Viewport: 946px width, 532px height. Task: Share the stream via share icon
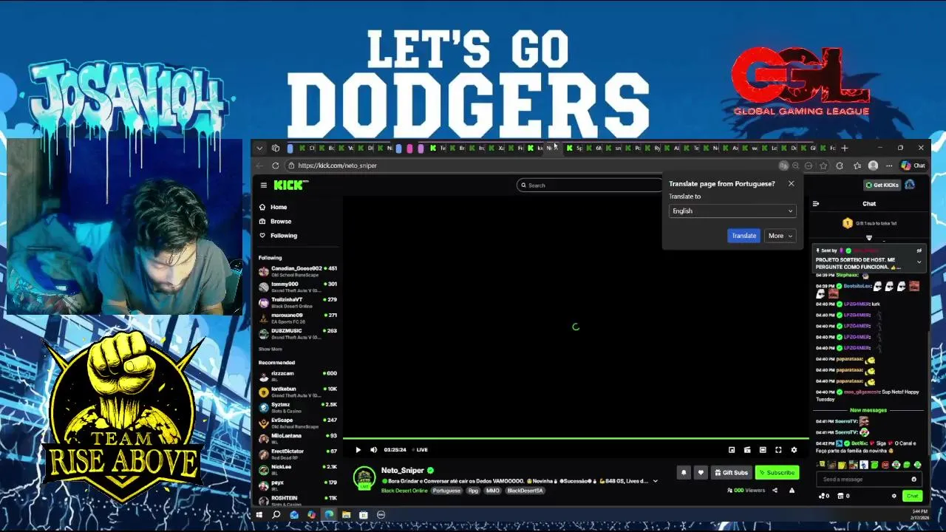point(775,490)
